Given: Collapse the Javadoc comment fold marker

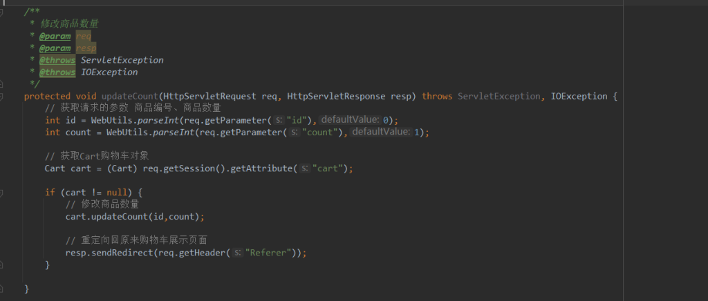Looking at the screenshot, I should coord(2,12).
